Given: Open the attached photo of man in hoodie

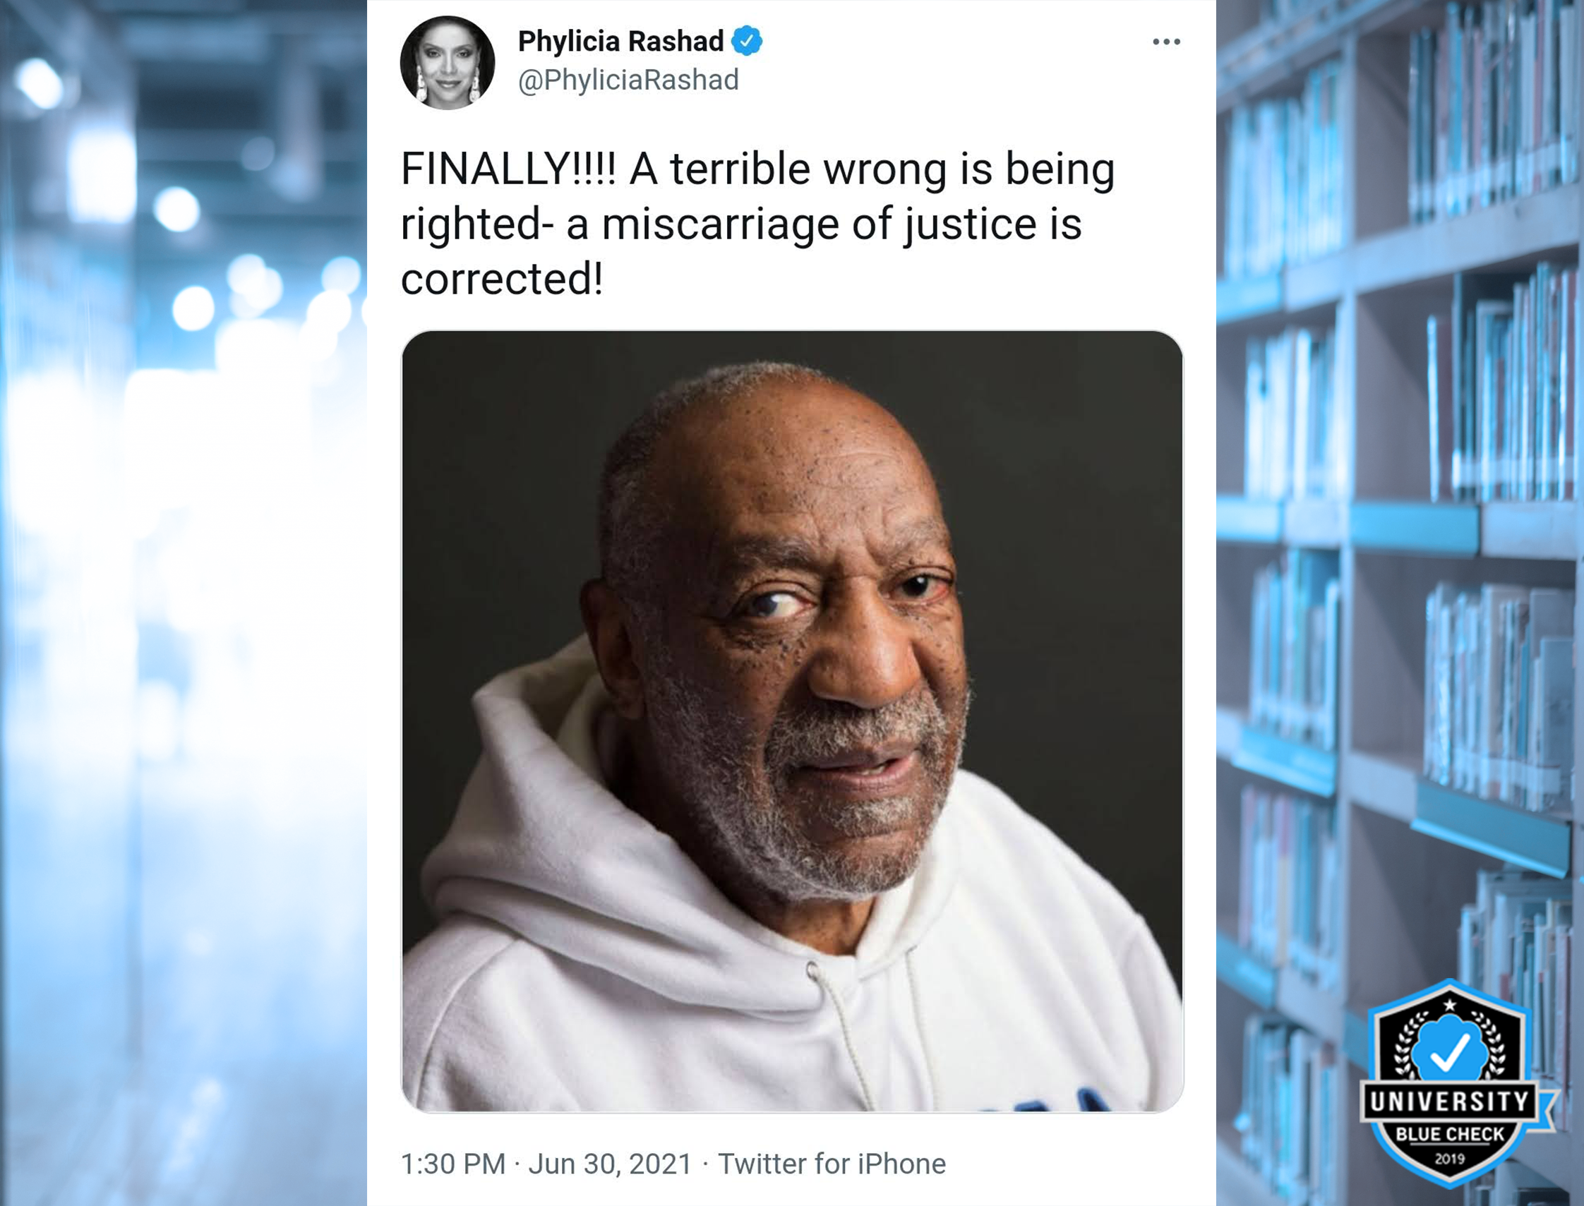Looking at the screenshot, I should [x=792, y=721].
